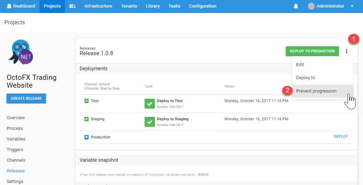The width and height of the screenshot is (363, 185).
Task: Click the Test environment check mark
Action: coord(87,101)
